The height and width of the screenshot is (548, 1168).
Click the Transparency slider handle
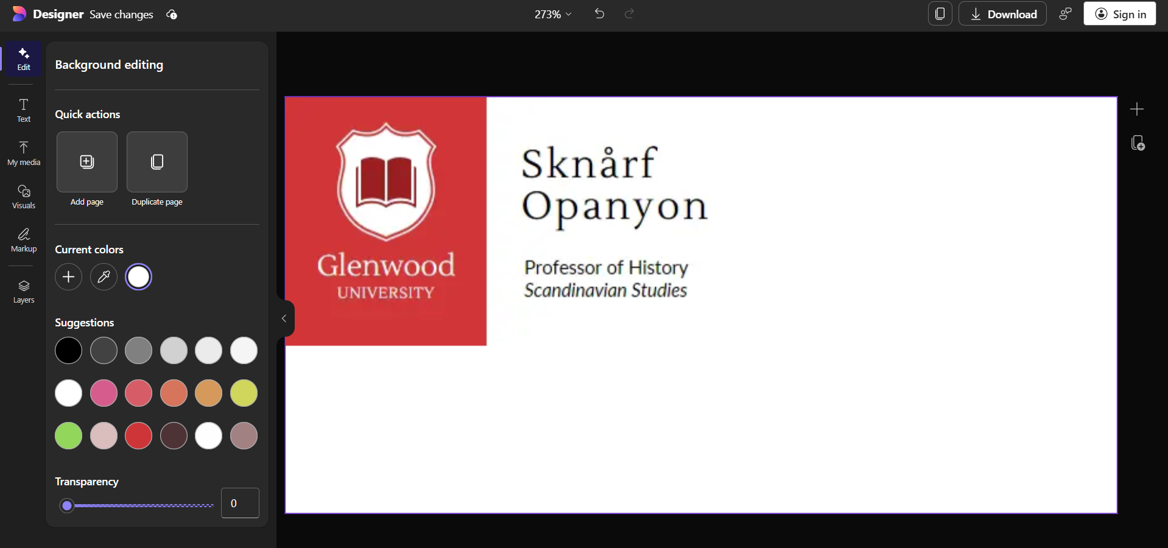(x=67, y=505)
